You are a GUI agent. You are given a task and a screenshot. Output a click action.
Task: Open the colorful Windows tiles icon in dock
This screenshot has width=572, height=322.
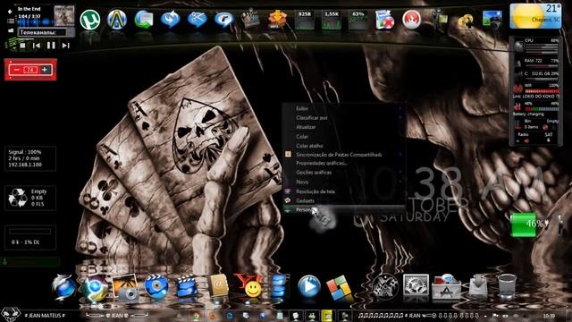click(340, 288)
